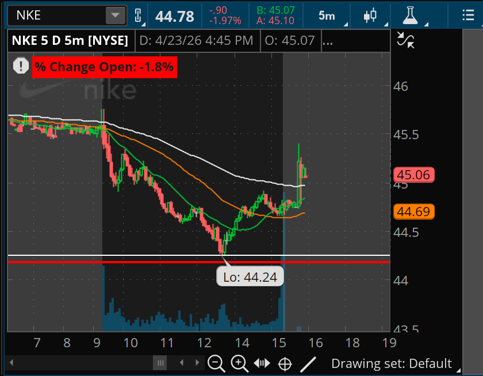Click the last price 44.78

point(175,16)
